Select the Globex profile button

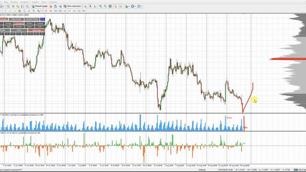pyautogui.click(x=30, y=23)
